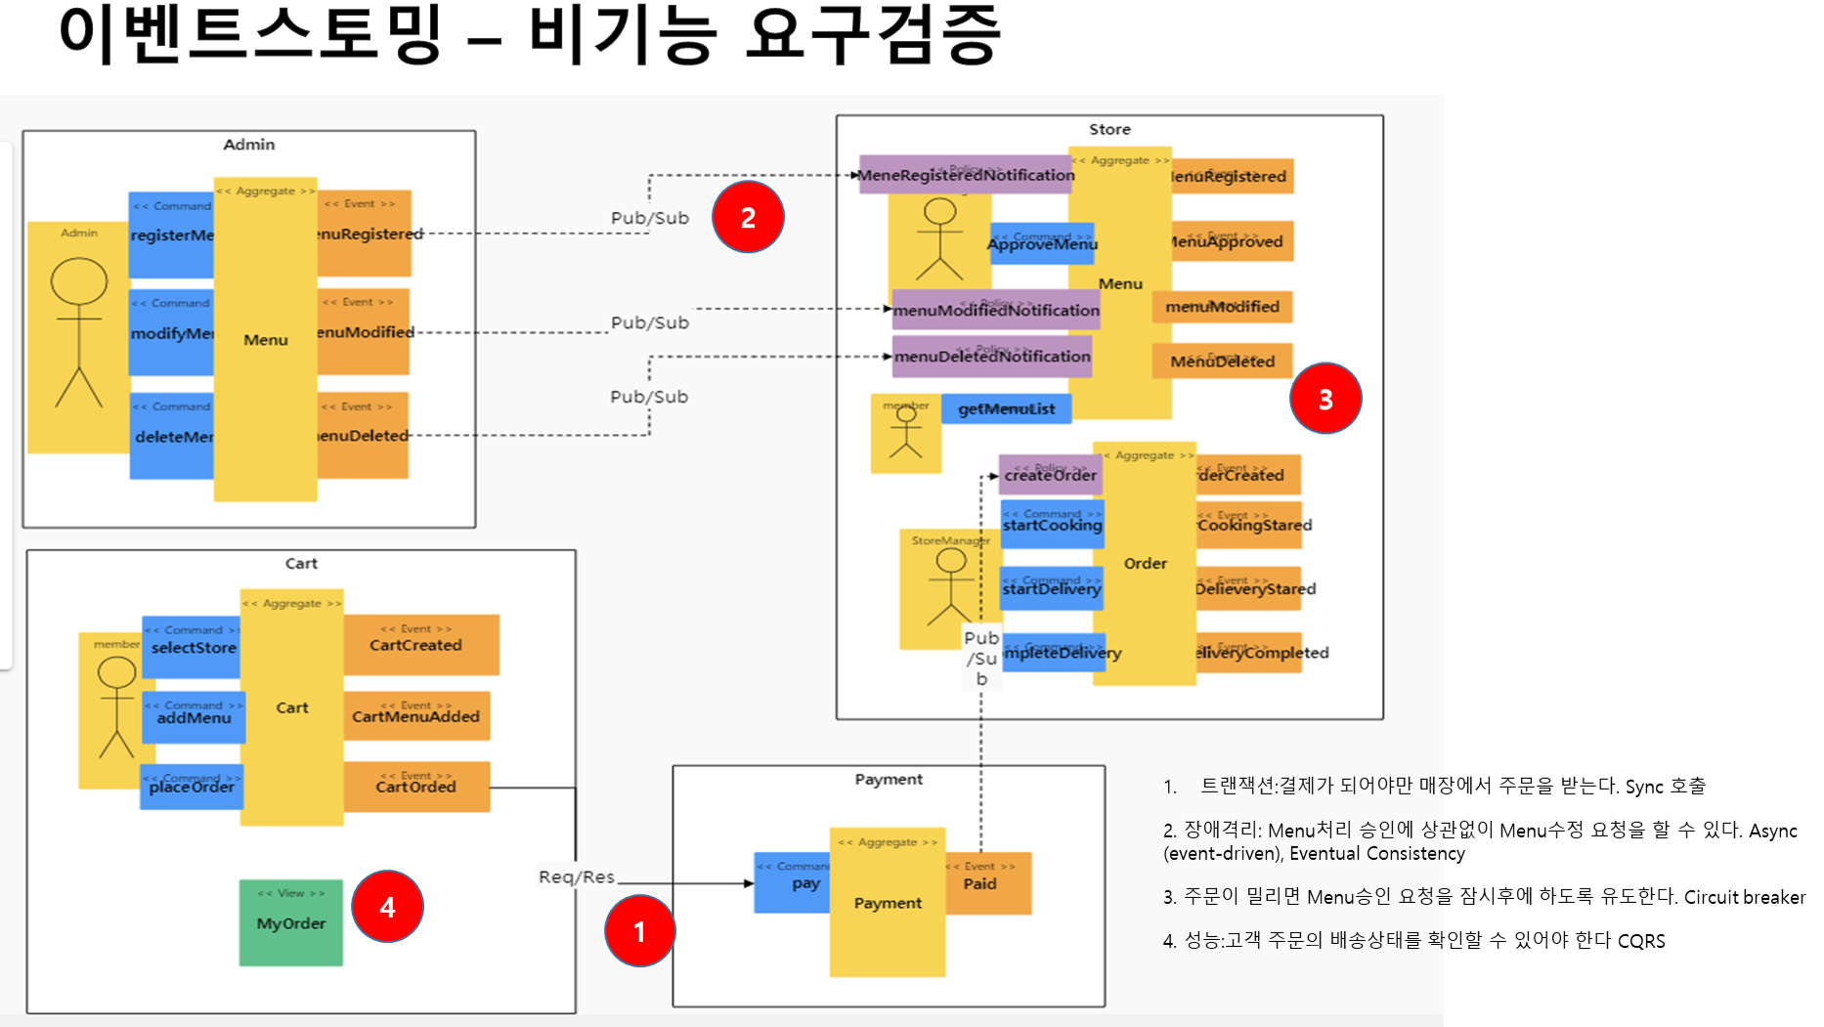Click the addMenu command sticky
The image size is (1824, 1027).
tap(194, 717)
